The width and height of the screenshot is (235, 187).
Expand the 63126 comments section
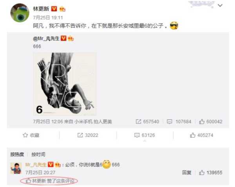point(145,135)
